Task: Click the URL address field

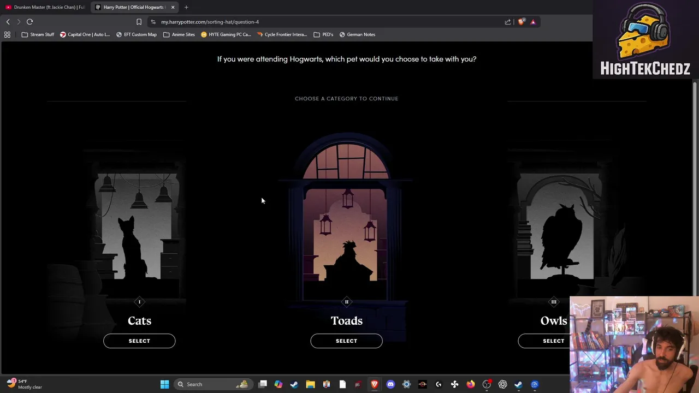Action: (328, 22)
